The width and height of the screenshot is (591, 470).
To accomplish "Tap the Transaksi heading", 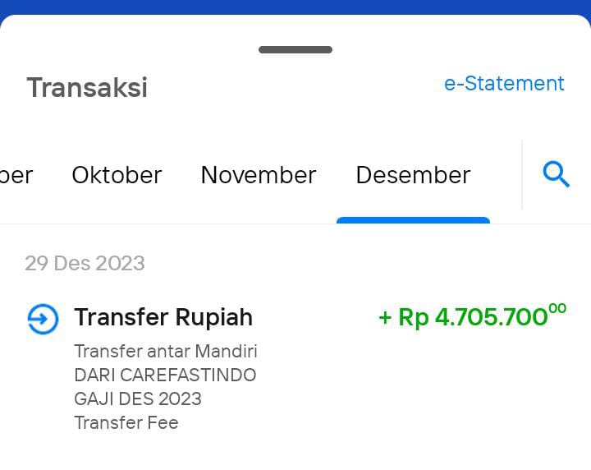I will click(x=87, y=88).
